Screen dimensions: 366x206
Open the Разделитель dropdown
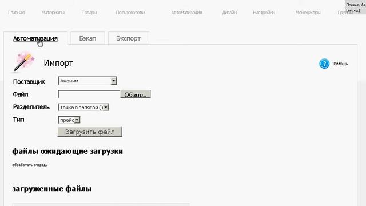pos(83,108)
